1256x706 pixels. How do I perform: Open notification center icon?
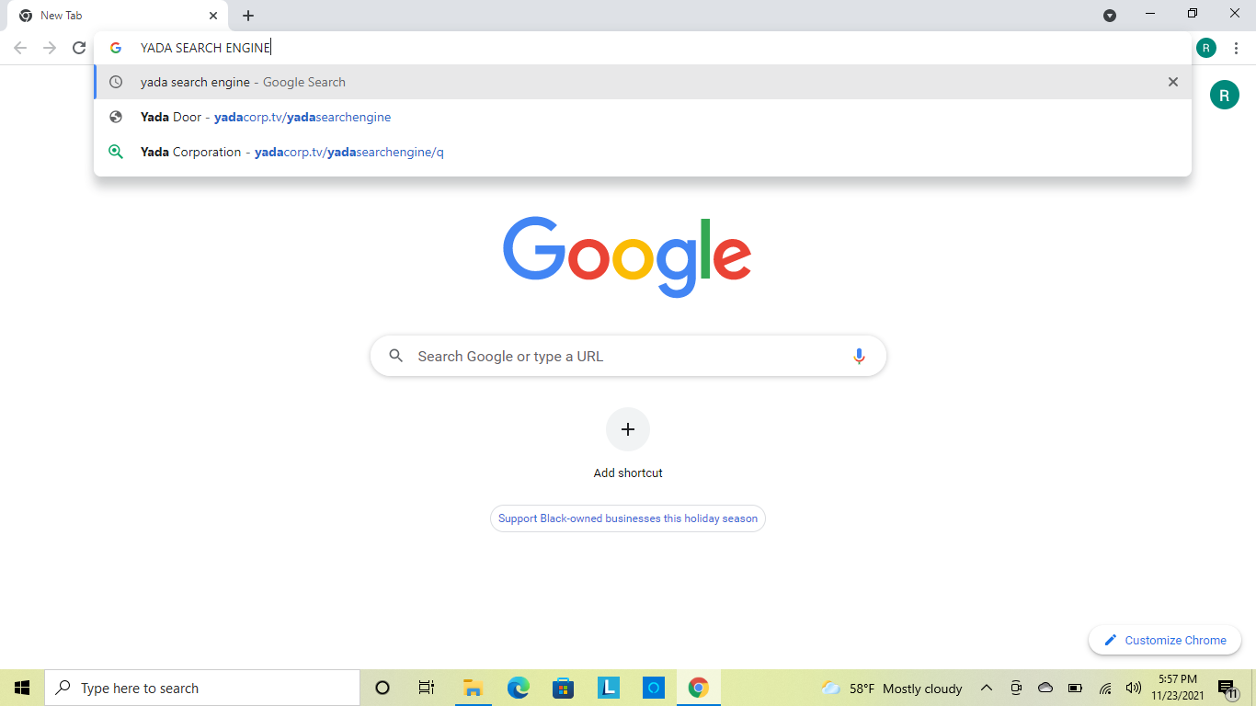pos(1227,688)
